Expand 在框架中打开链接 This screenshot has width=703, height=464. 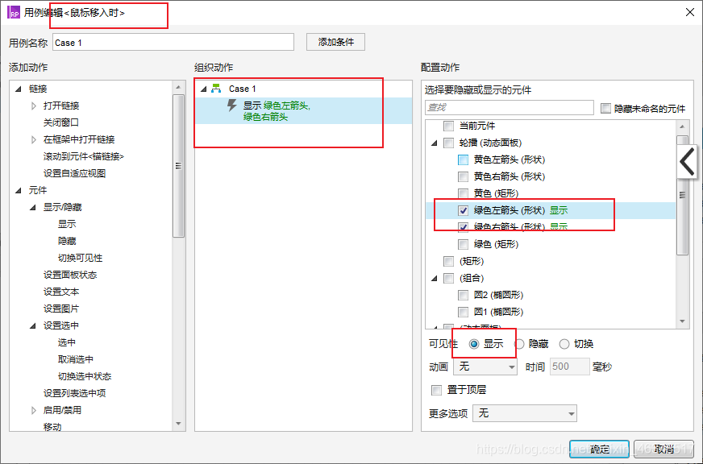34,139
